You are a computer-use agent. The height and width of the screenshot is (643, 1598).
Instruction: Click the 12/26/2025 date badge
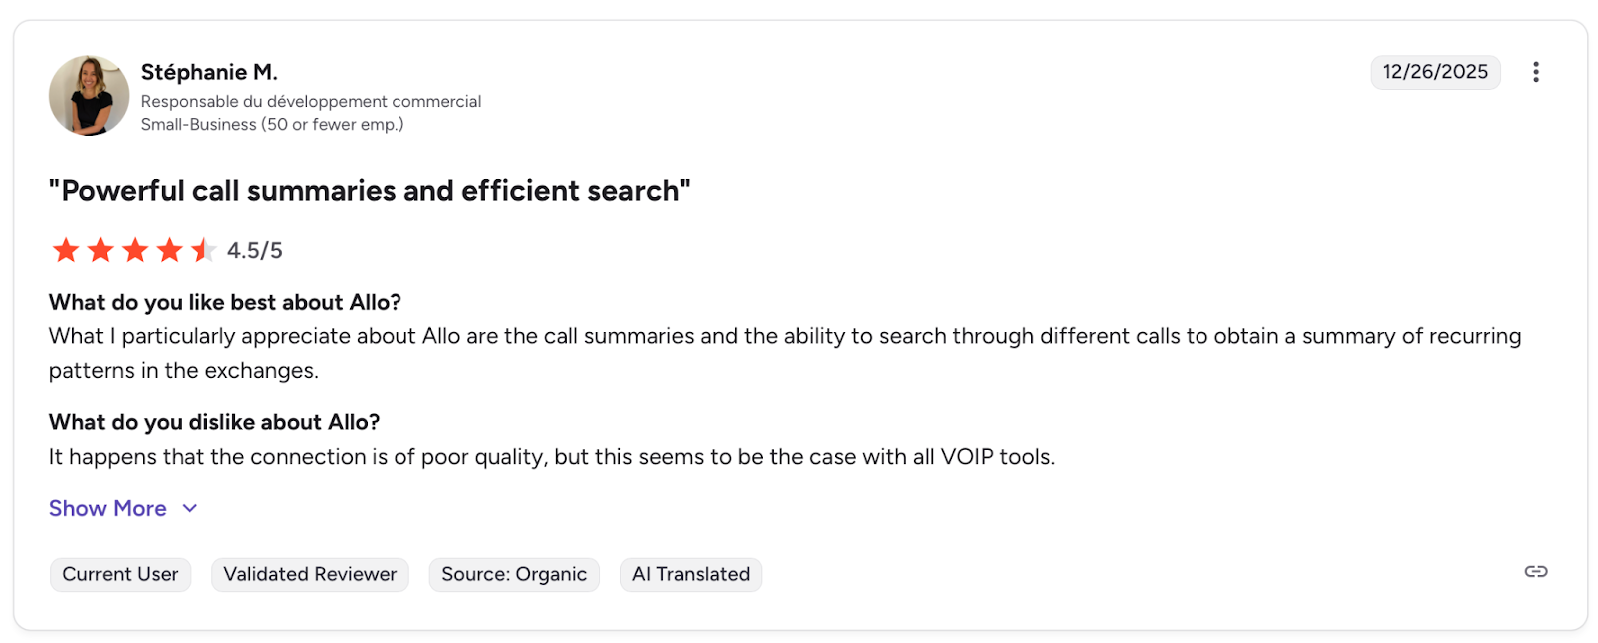1434,72
